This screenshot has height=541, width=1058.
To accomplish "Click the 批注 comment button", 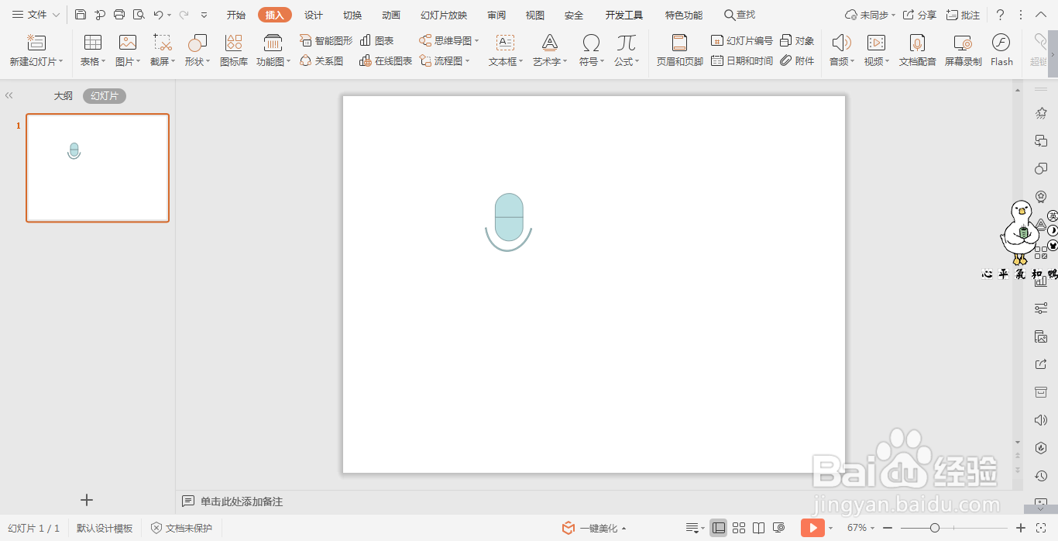I will coord(964,15).
